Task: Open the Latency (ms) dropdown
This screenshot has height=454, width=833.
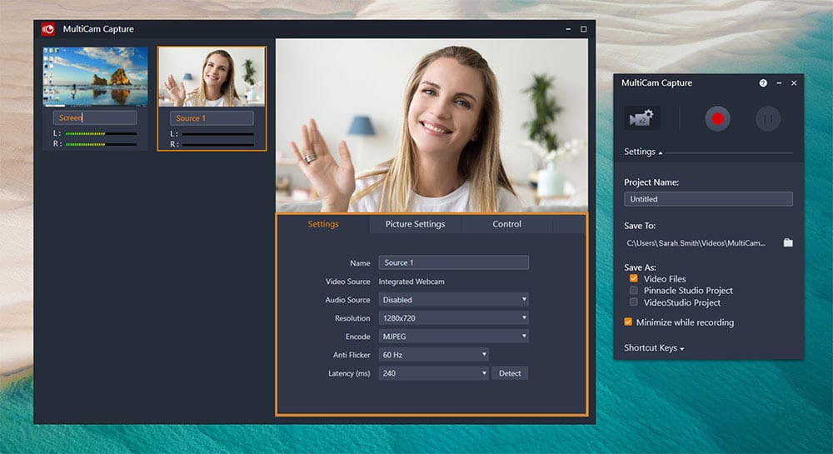Action: (433, 373)
